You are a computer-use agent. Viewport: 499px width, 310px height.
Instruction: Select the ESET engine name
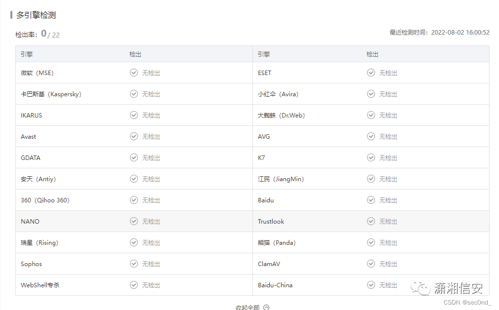[264, 73]
